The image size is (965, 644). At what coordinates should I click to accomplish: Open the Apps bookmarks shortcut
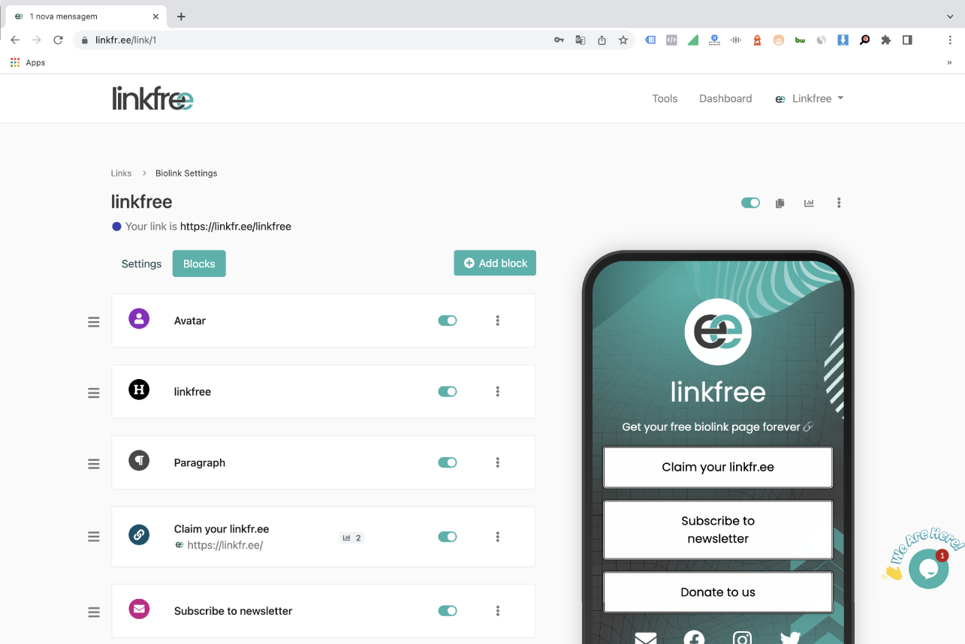[x=28, y=63]
